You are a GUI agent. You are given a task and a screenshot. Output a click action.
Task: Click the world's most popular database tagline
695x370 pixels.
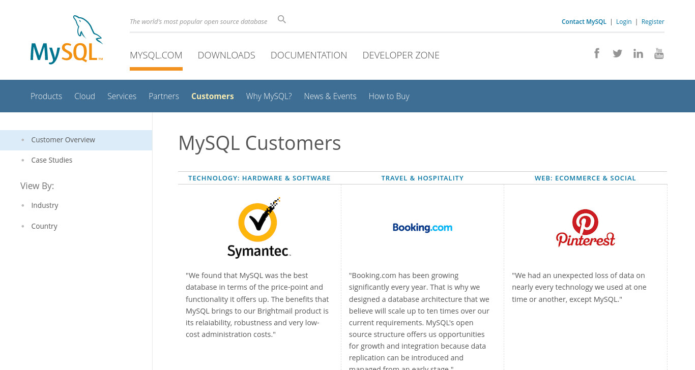tap(198, 21)
